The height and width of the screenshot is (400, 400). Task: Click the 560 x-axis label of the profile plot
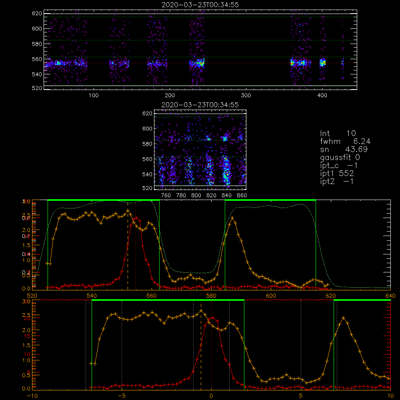click(152, 296)
